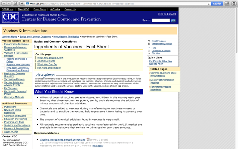Open Mercury (Thimerosal) in Vaccines link
This screenshot has height=149, width=238.
tap(162, 81)
